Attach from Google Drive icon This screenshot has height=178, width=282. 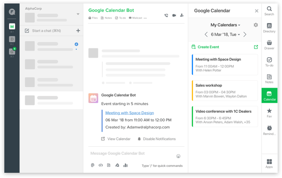click(x=117, y=165)
